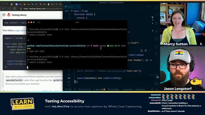Click the compare changes icon in lower editor
205x115 pixels.
(142, 50)
